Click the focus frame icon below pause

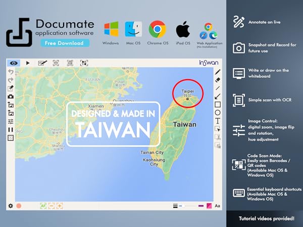[11, 138]
